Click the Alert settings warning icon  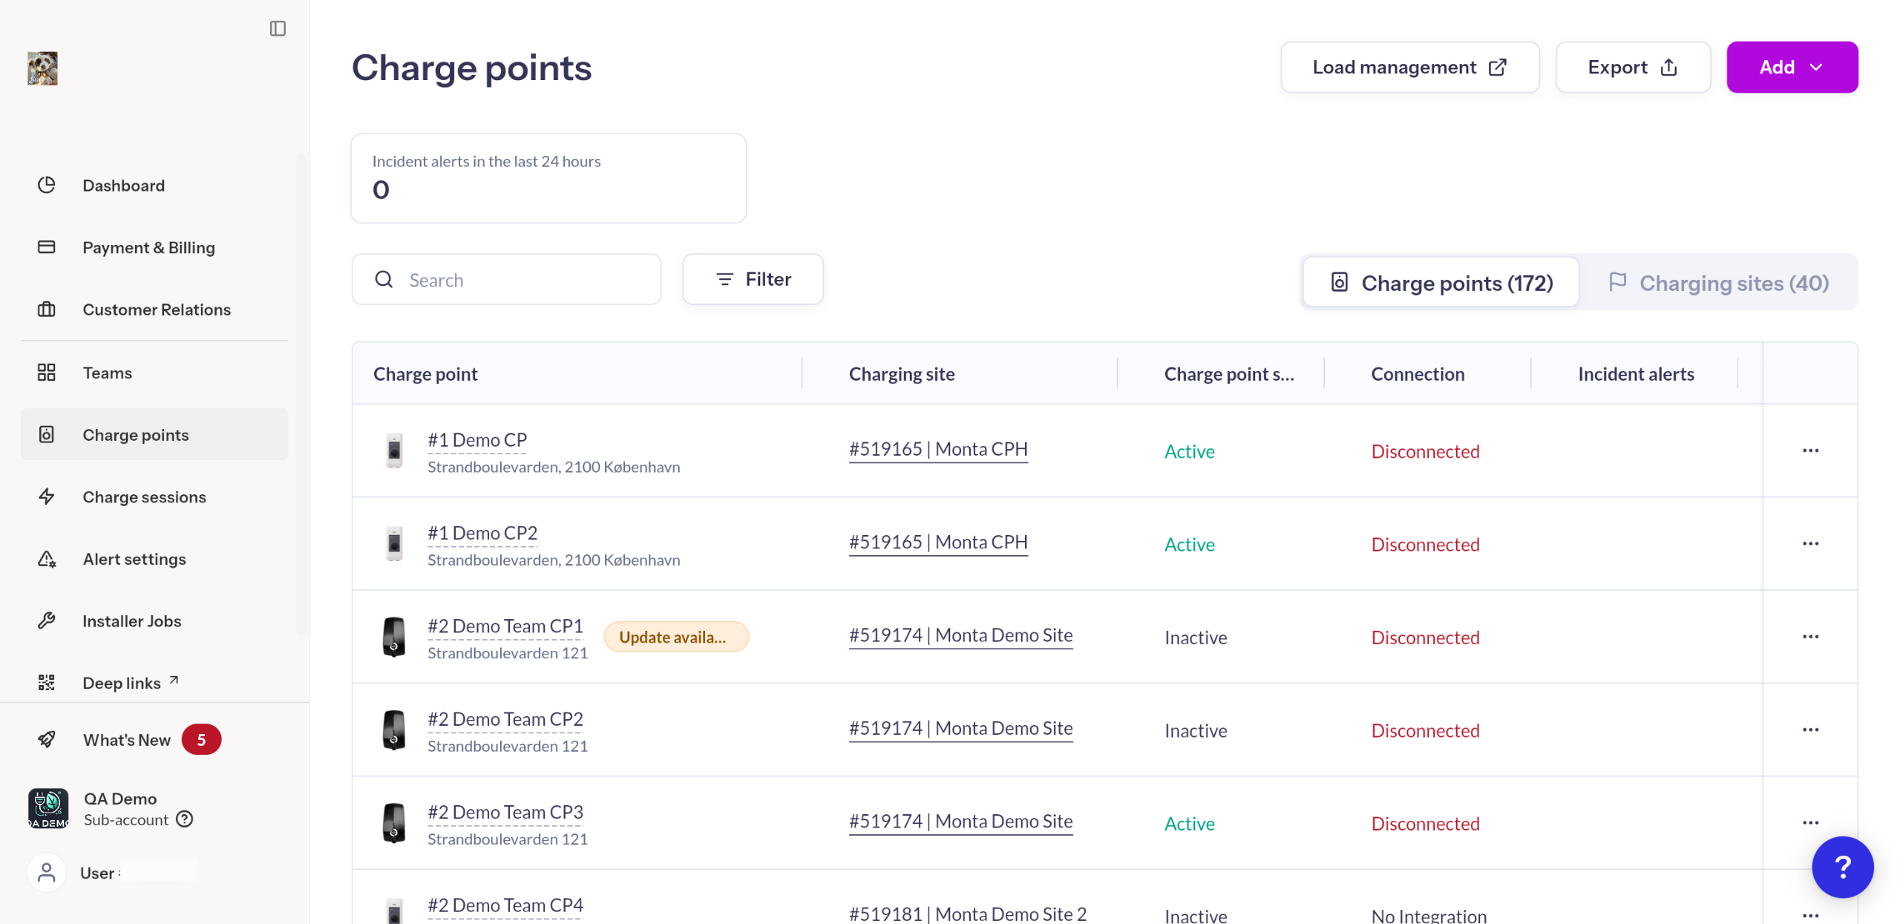tap(47, 558)
